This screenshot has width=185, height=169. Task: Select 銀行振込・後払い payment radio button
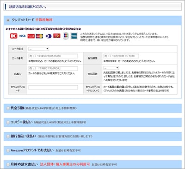[x=8, y=136]
